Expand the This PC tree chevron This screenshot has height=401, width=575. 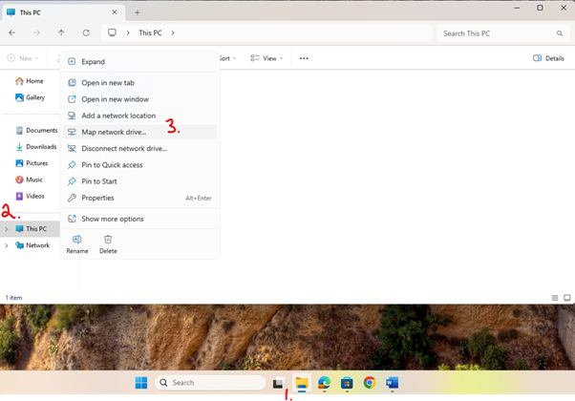(x=7, y=229)
